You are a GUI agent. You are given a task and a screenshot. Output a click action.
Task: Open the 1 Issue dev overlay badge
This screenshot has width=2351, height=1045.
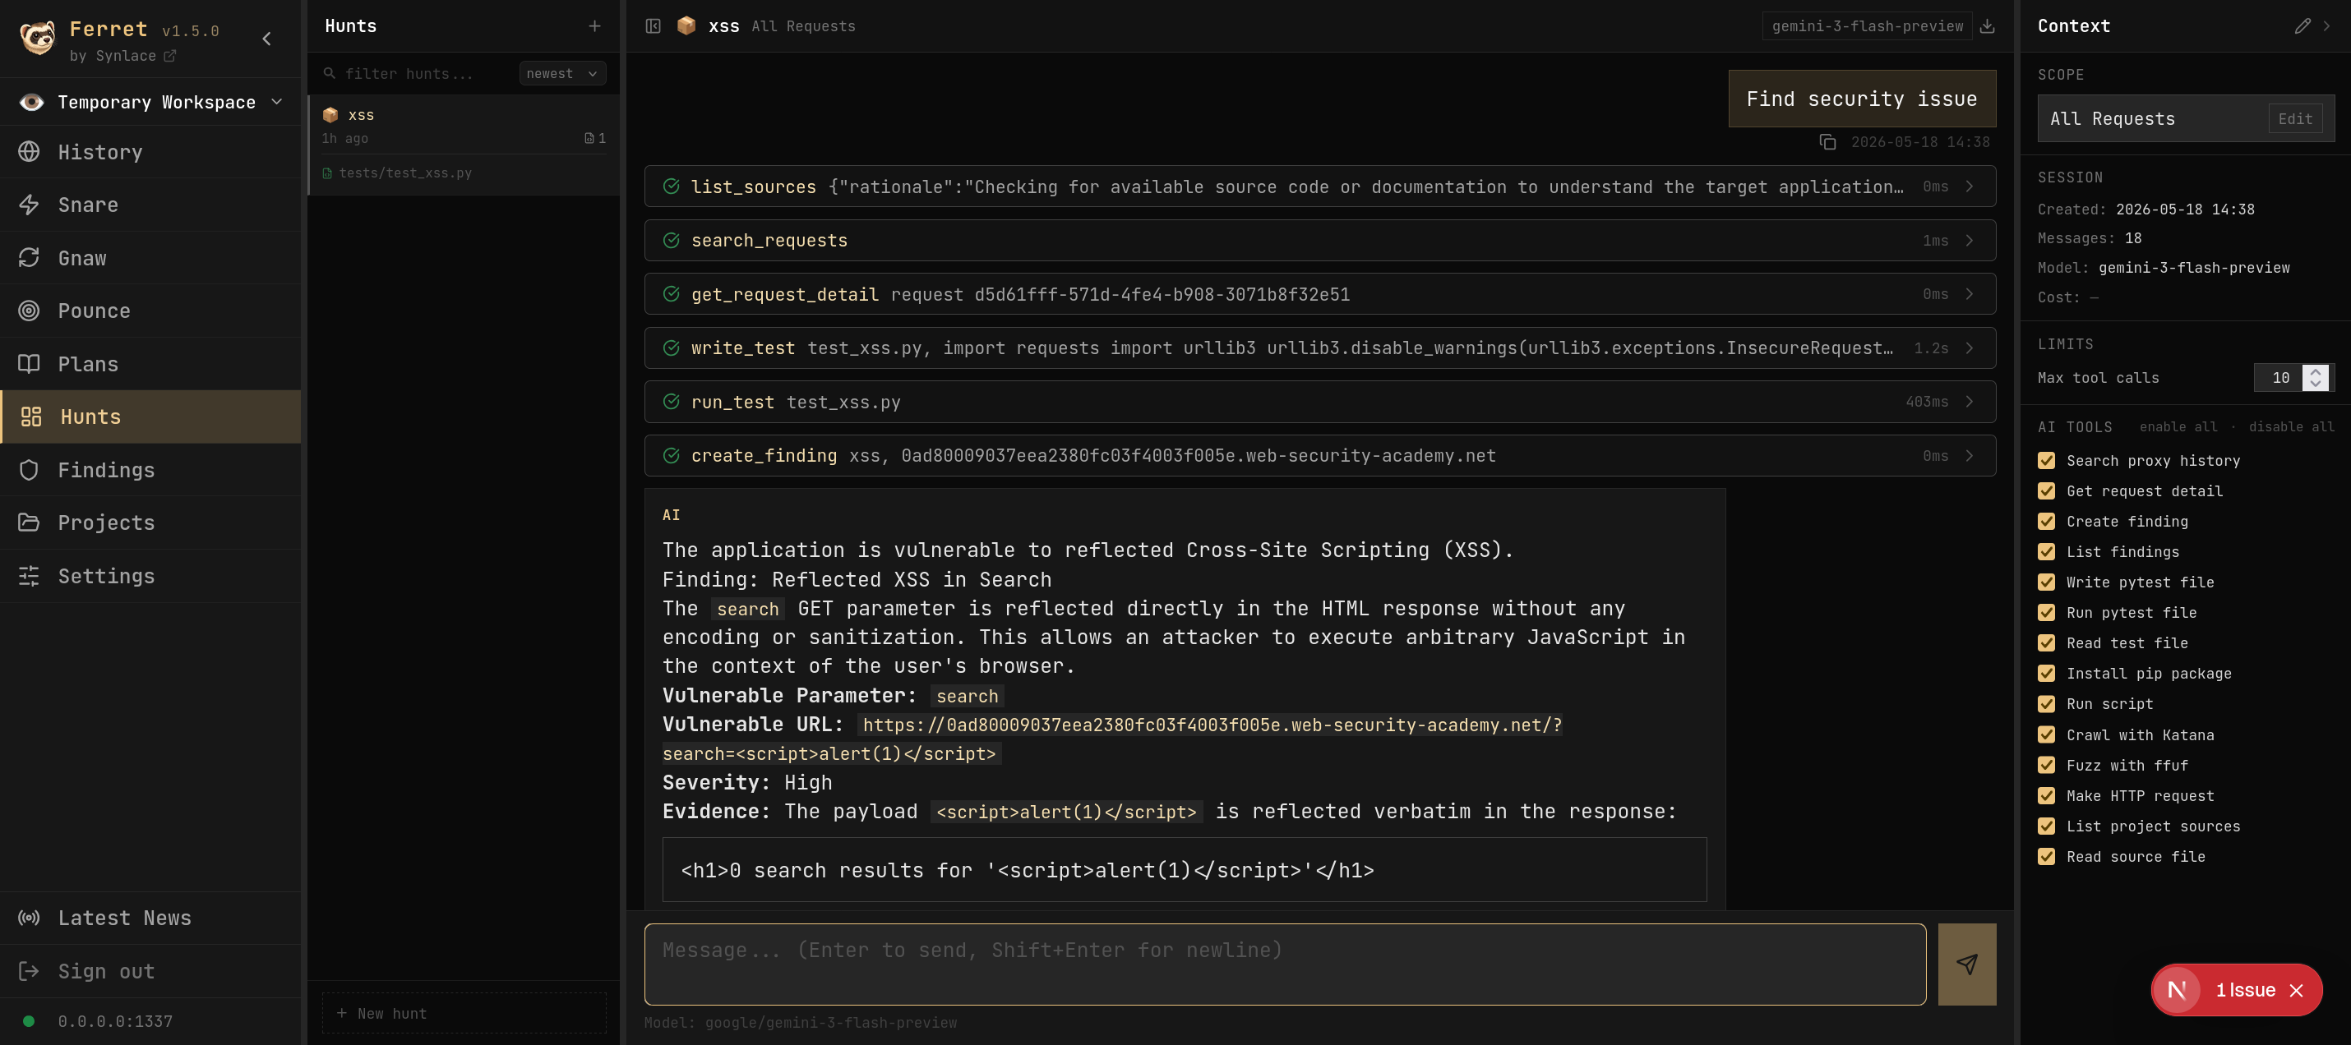coord(2245,989)
